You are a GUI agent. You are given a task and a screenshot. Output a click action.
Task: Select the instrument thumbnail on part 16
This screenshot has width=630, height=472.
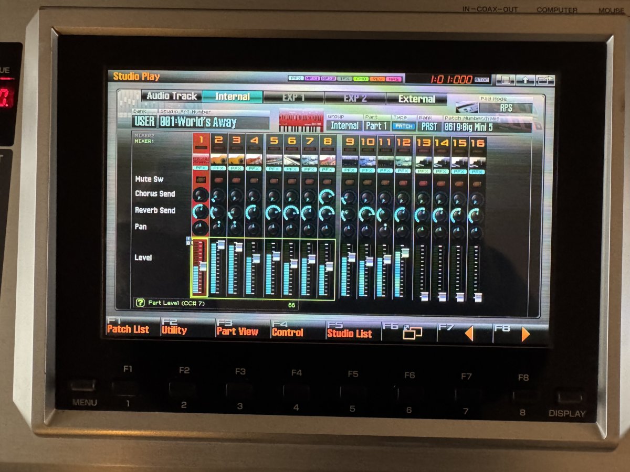(477, 162)
